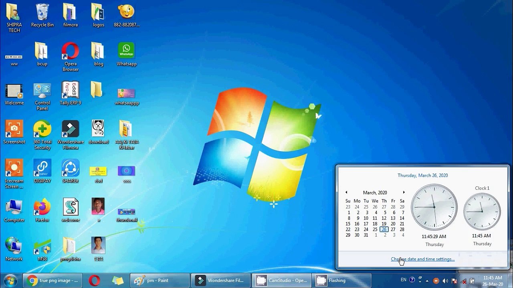Screen dimensions: 513x288
Task: Switch to Wondershare Filmora taskbar window
Action: (221, 280)
